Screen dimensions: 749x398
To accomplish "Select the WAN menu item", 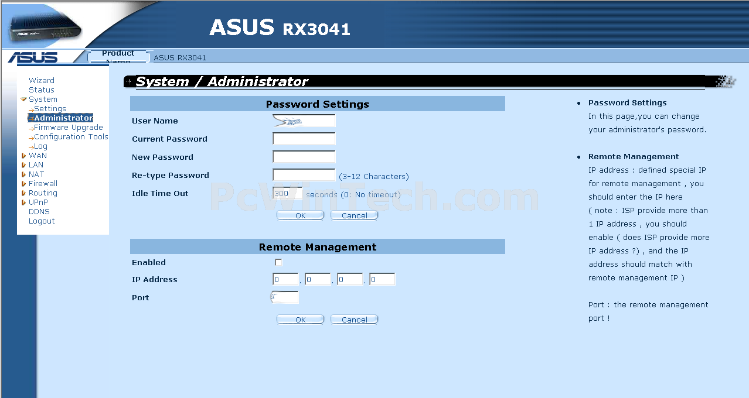I will (x=38, y=156).
